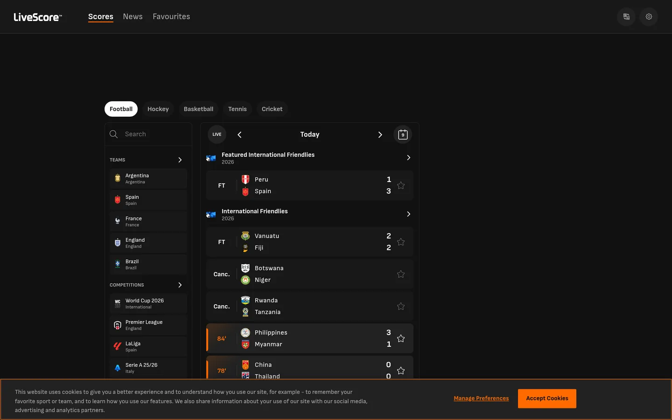Click the France team crest
672x420 pixels.
(118, 221)
